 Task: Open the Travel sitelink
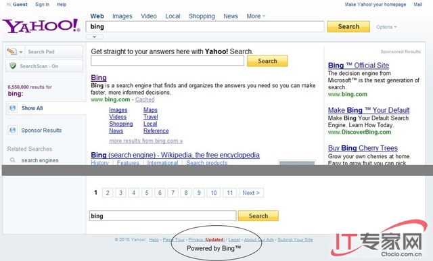point(151,117)
